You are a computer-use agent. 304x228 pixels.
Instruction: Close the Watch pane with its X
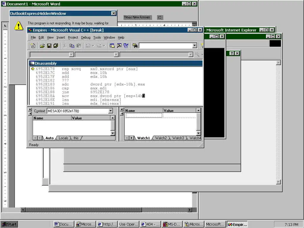tap(121, 110)
